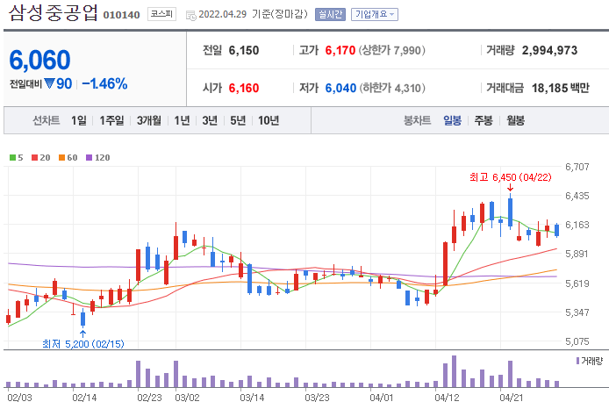The image size is (609, 409).
Task: Switch to 주봉 weekly candle chart
Action: click(x=484, y=120)
